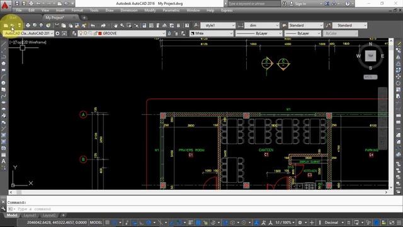Open the Format menu
The height and width of the screenshot is (227, 403).
(77, 10)
